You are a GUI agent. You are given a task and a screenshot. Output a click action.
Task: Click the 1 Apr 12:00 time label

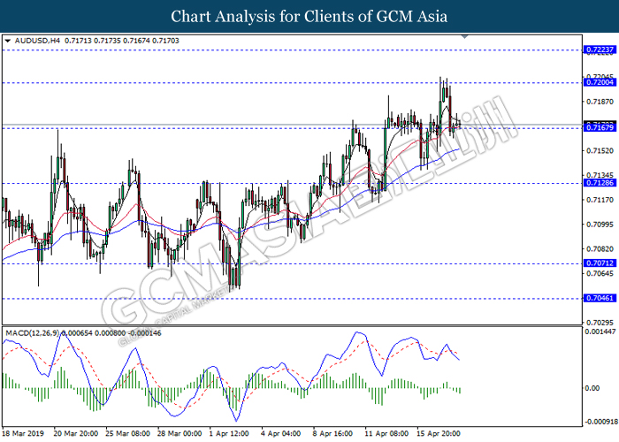[229, 434]
